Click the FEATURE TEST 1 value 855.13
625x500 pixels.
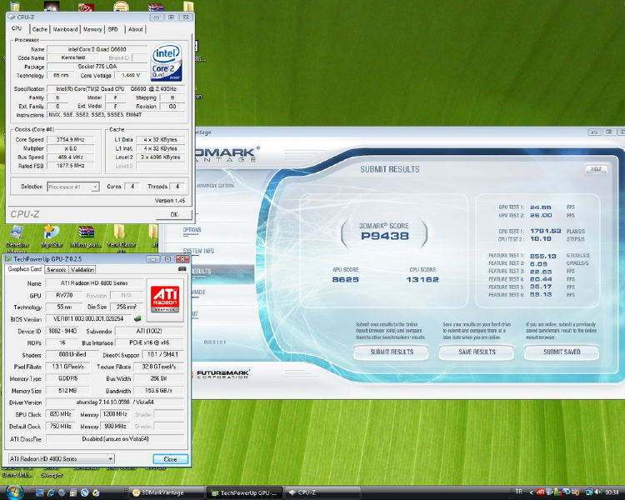coord(542,256)
